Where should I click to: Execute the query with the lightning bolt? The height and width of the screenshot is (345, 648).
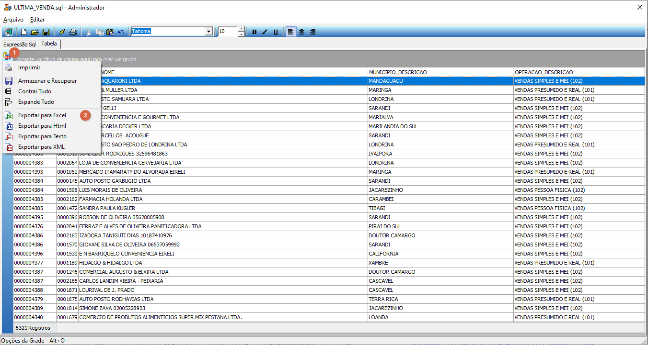[62, 32]
